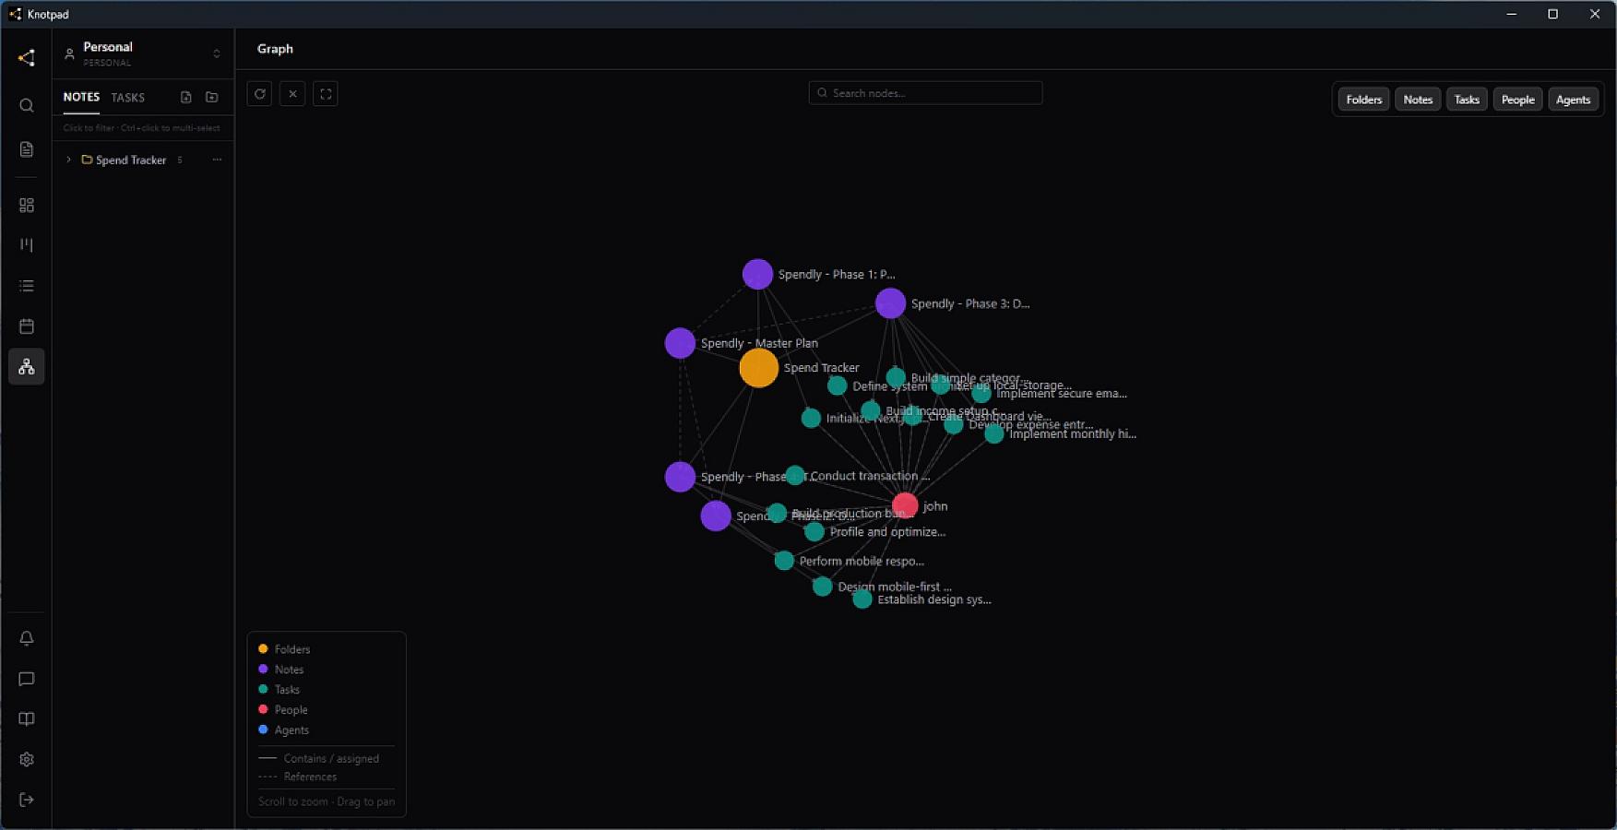The width and height of the screenshot is (1617, 830).
Task: Open the notes document icon in sidebar
Action: [x=27, y=149]
